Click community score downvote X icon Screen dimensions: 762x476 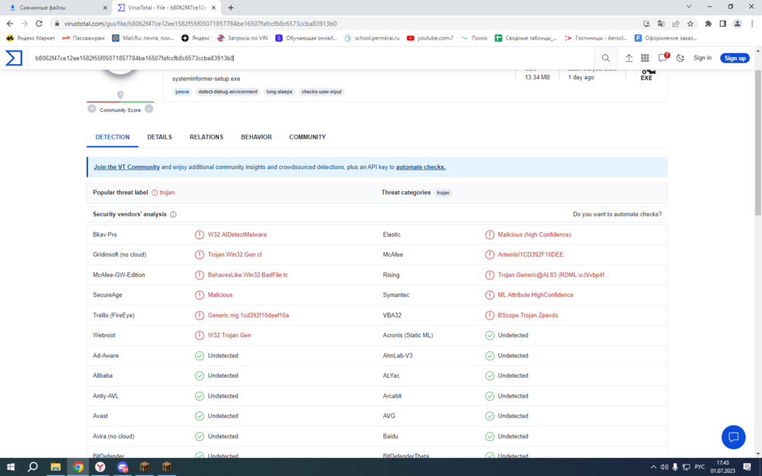click(92, 109)
